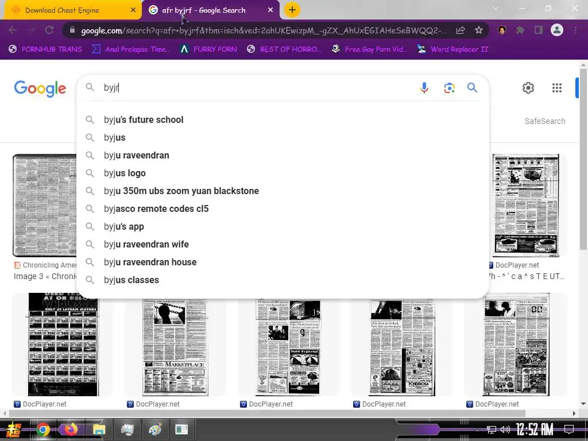The width and height of the screenshot is (588, 441).
Task: Select suggestion byju raveendran
Action: [283, 155]
